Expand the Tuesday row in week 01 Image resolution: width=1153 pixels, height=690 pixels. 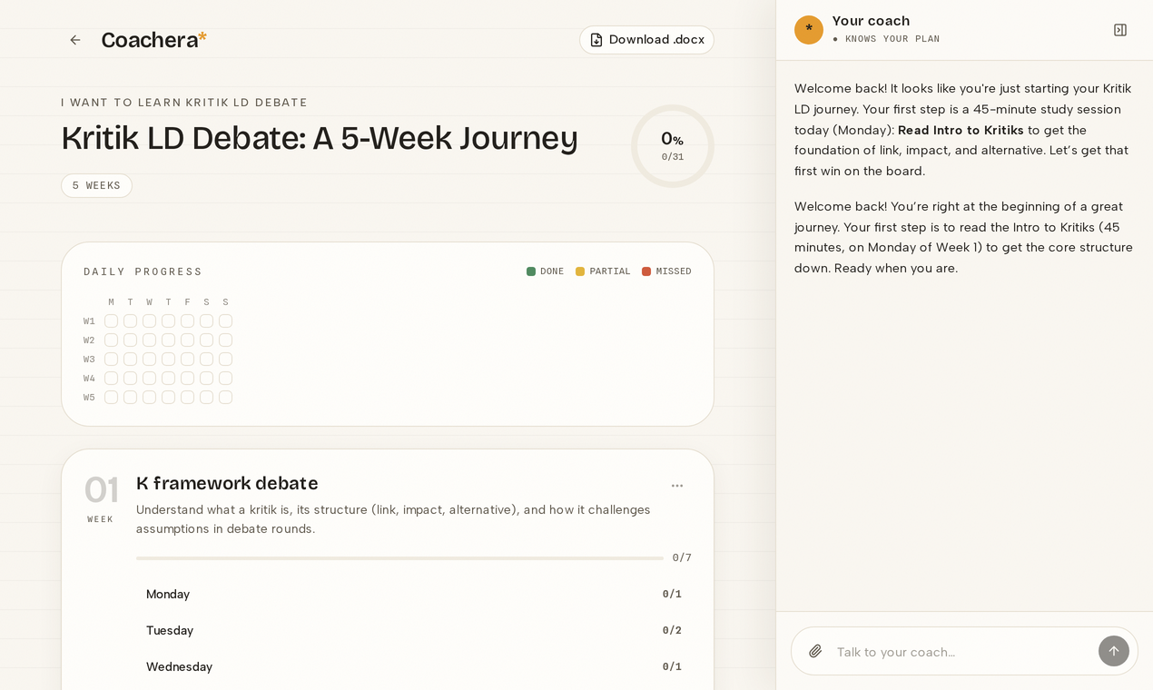click(414, 630)
